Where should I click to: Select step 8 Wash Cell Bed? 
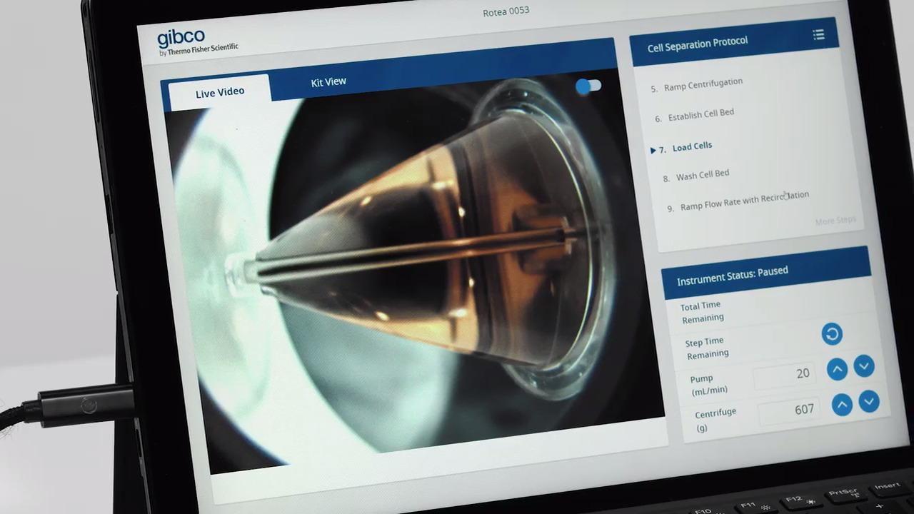point(702,175)
